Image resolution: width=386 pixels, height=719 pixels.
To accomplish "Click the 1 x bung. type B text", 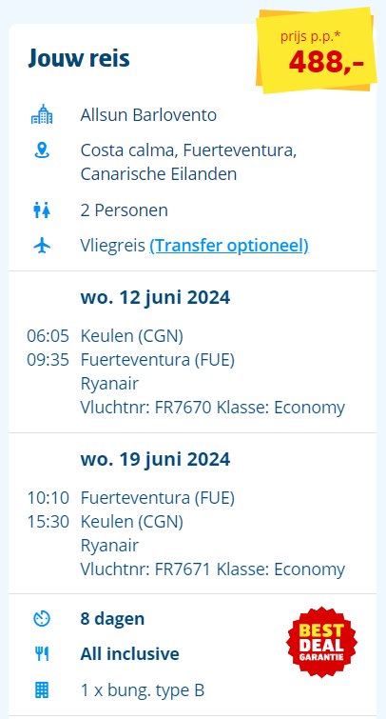I will point(143,689).
